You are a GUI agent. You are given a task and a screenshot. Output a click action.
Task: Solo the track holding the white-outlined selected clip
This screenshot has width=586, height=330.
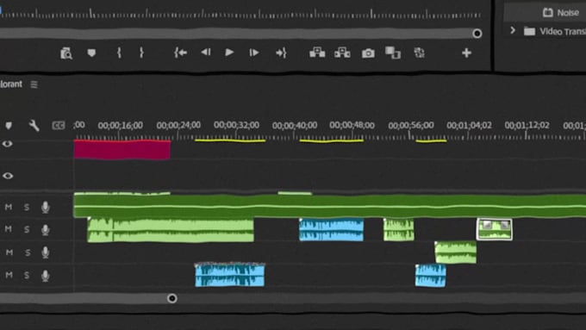click(27, 229)
